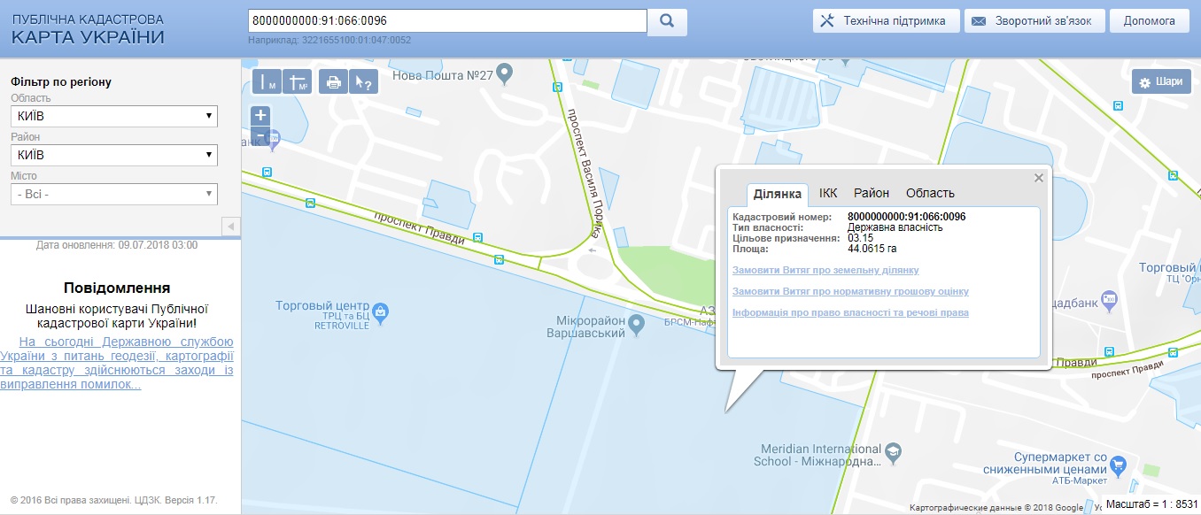
Task: Close the parcel info popup
Action: (x=1039, y=178)
